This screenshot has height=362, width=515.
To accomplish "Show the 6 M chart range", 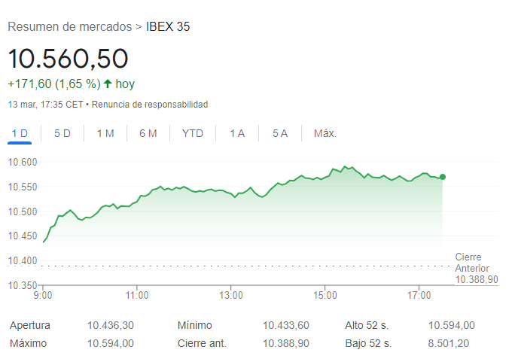I will coord(148,134).
